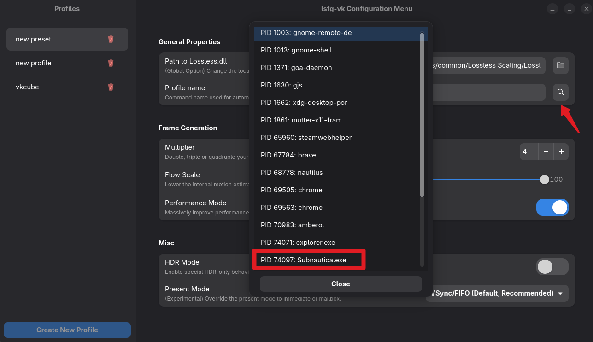The image size is (593, 342).
Task: Close the process picker dialog
Action: [341, 284]
